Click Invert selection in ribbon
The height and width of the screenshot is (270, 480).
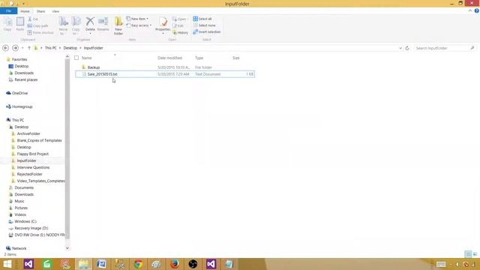207,31
